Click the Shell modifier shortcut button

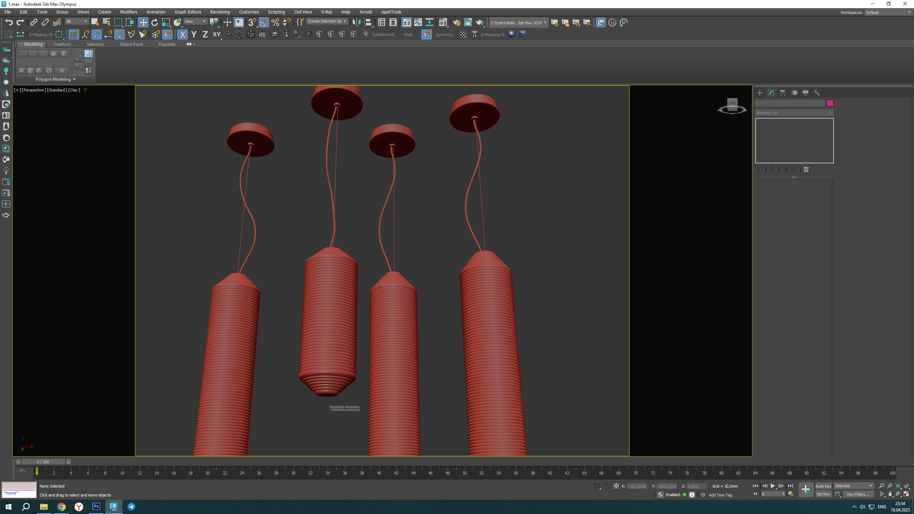tap(408, 35)
